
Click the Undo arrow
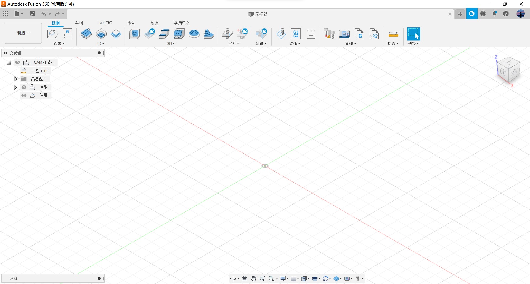click(44, 14)
